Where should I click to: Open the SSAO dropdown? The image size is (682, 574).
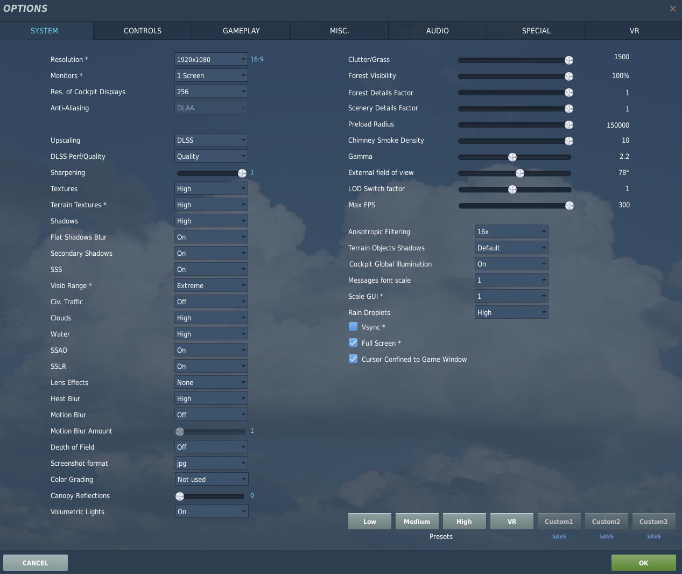point(211,350)
